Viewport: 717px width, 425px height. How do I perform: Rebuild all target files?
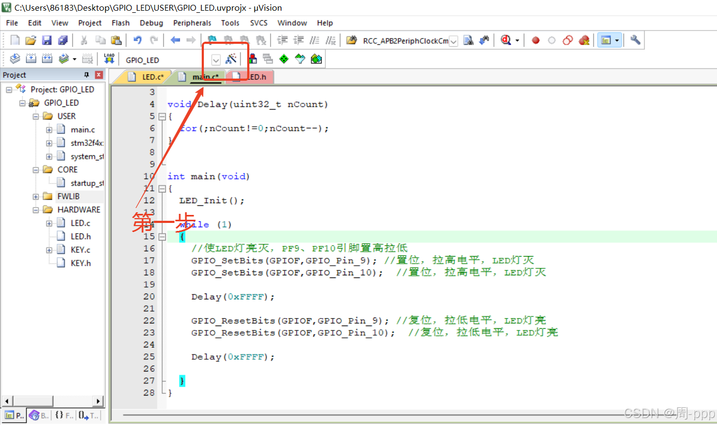point(48,59)
